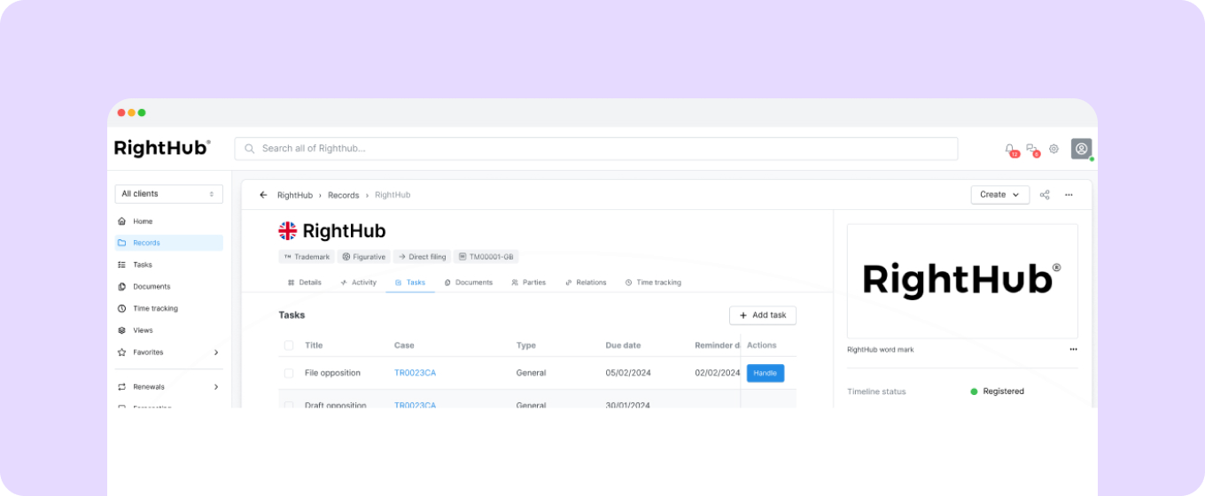Open the All clients dropdown
This screenshot has height=496, width=1205.
[168, 194]
